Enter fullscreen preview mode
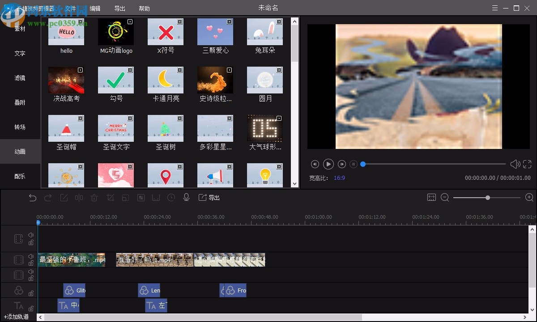This screenshot has width=537, height=322. (527, 164)
